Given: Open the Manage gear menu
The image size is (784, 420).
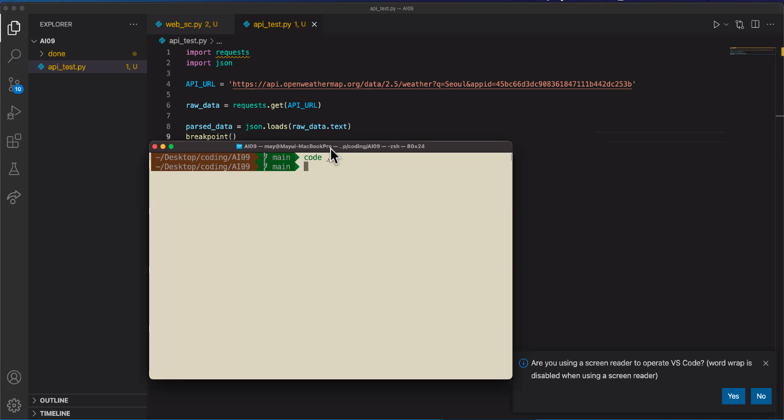Looking at the screenshot, I should [14, 406].
